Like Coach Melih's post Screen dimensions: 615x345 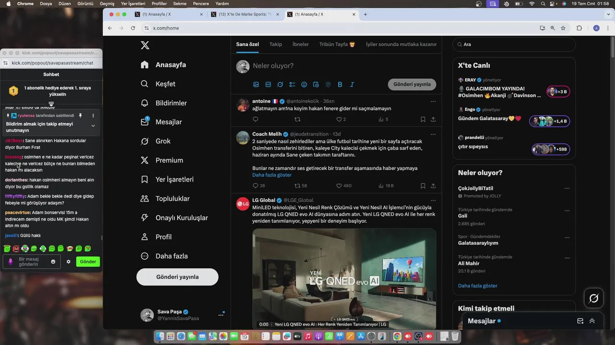pos(339,185)
